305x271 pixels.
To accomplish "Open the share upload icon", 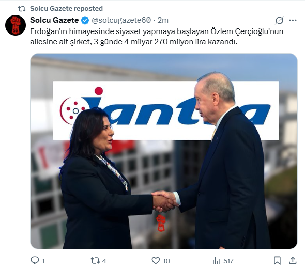I will (x=293, y=260).
